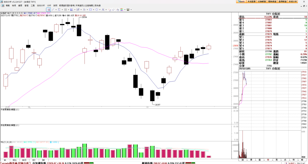Select the trend line drawing tool

53,10
